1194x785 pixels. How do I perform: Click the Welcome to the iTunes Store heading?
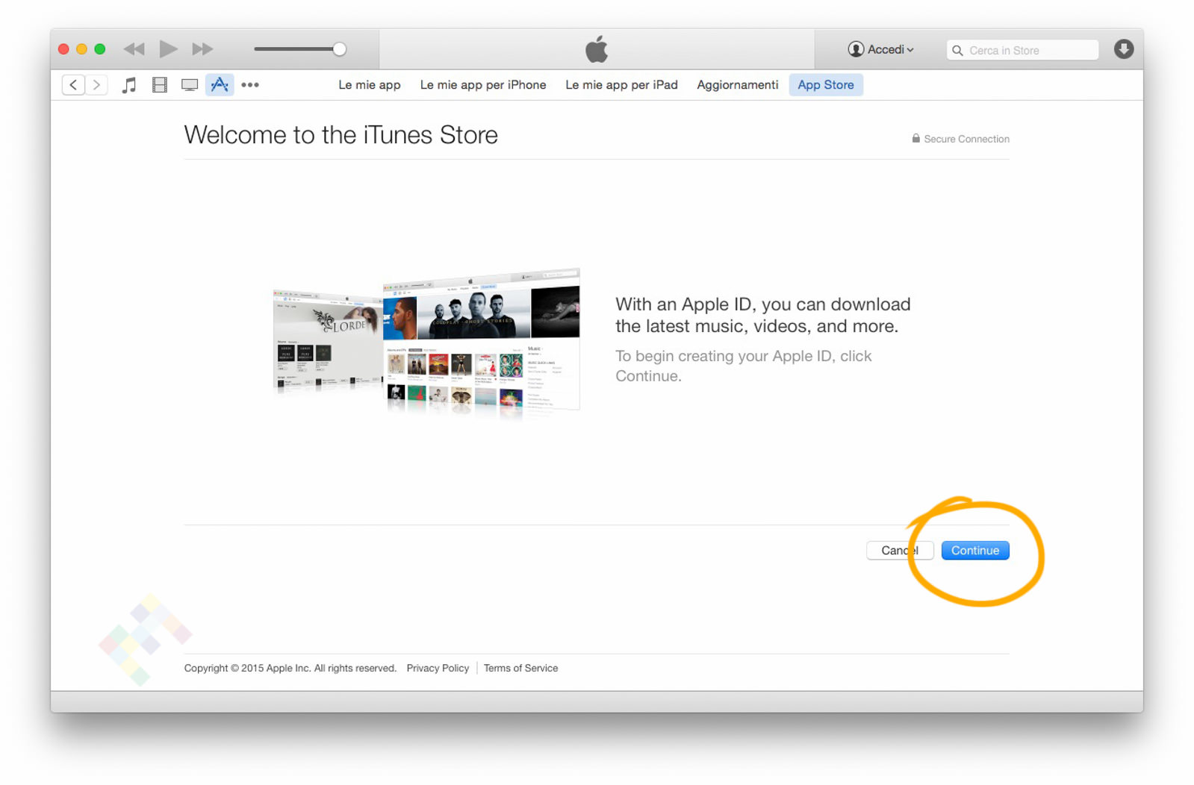point(341,135)
